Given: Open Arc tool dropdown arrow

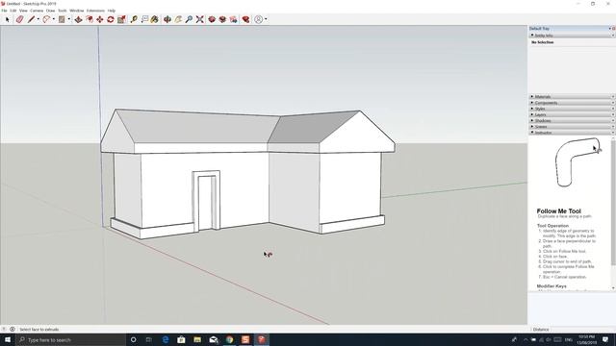Looking at the screenshot, I should click(x=54, y=19).
